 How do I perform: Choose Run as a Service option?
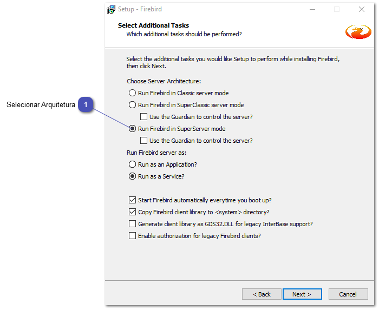point(132,176)
